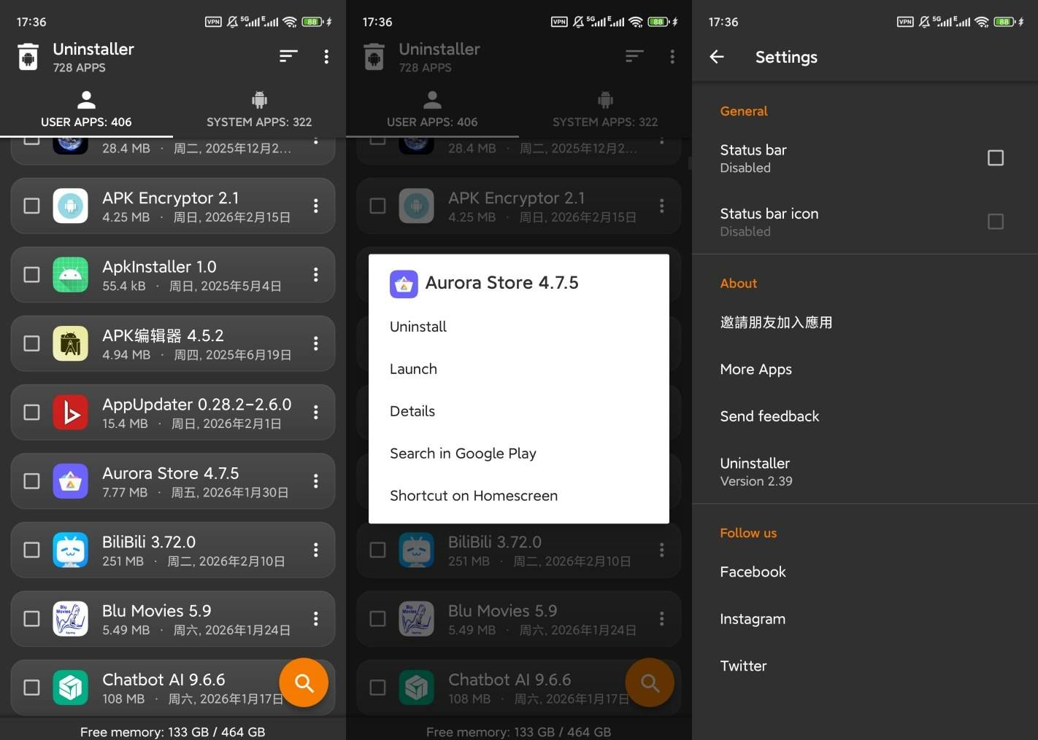Go back using Settings arrow
The width and height of the screenshot is (1038, 740).
(x=717, y=57)
